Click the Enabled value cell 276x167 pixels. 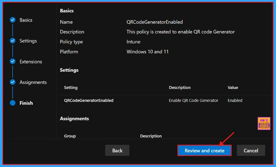(x=235, y=100)
